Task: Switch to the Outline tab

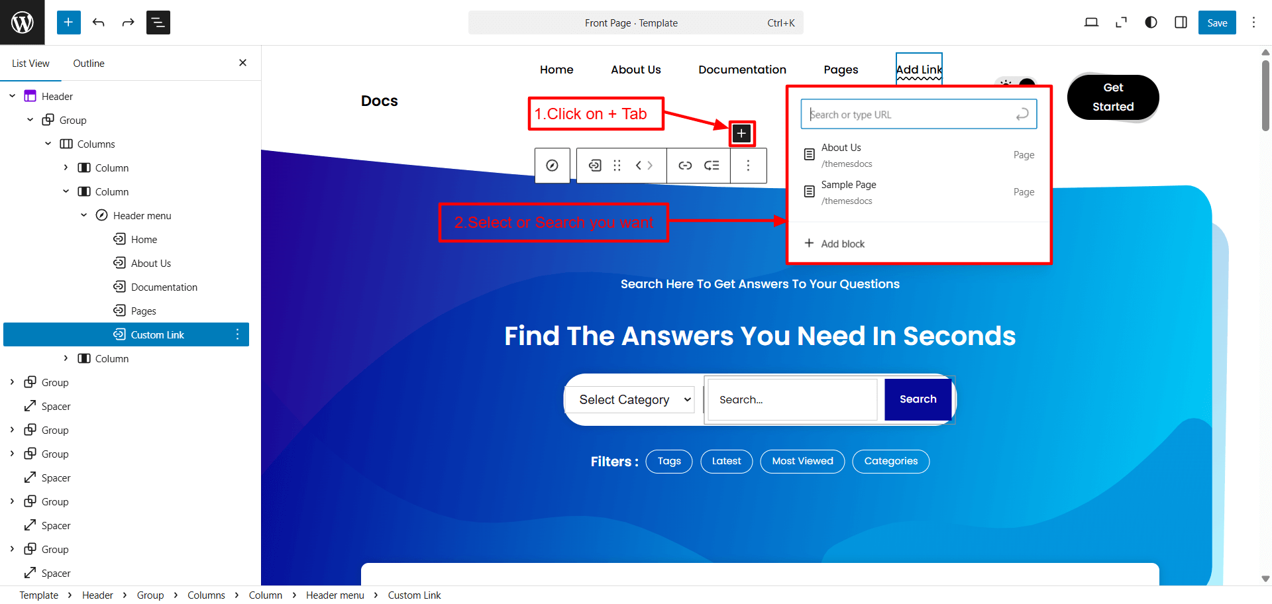Action: tap(89, 64)
